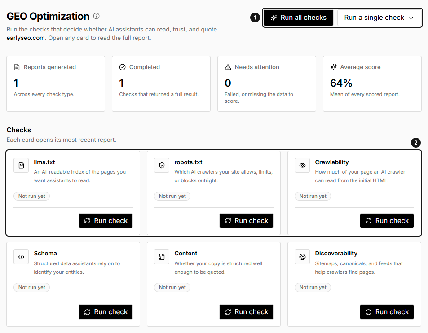Open the Schema card title
428x333 pixels.
pyautogui.click(x=45, y=254)
